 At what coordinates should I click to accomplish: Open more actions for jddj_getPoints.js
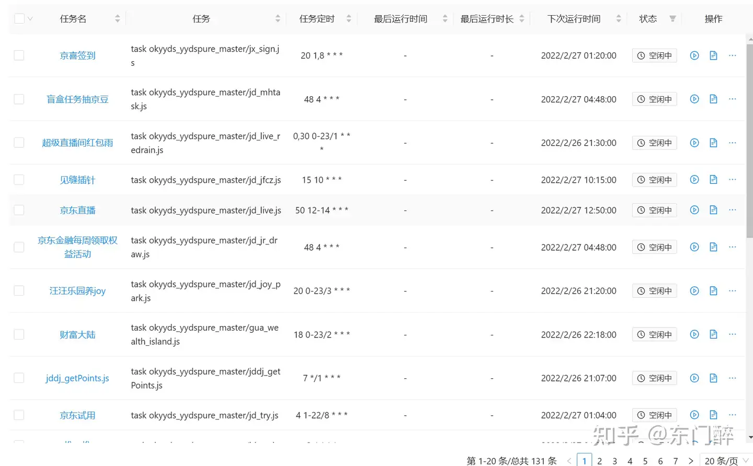click(732, 378)
